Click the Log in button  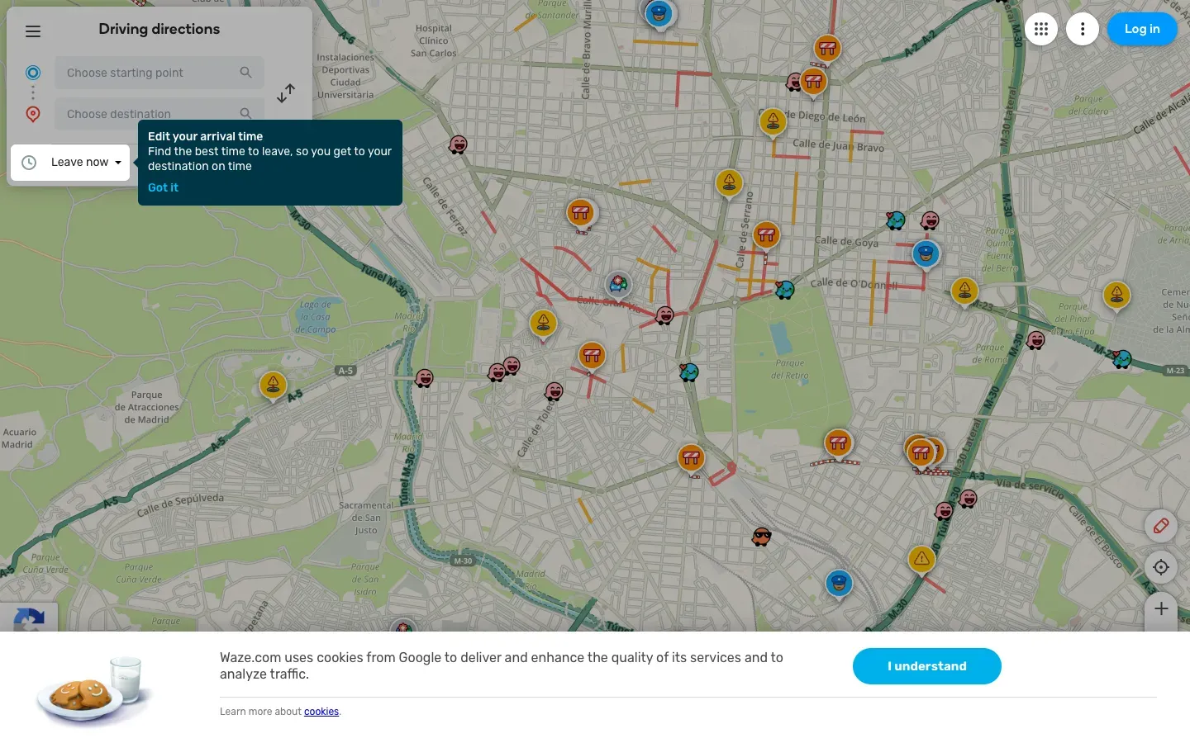(1142, 28)
